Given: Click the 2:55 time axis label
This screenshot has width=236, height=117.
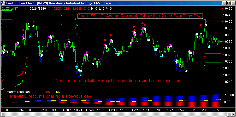Looking at the screenshot, I should coord(216,110).
